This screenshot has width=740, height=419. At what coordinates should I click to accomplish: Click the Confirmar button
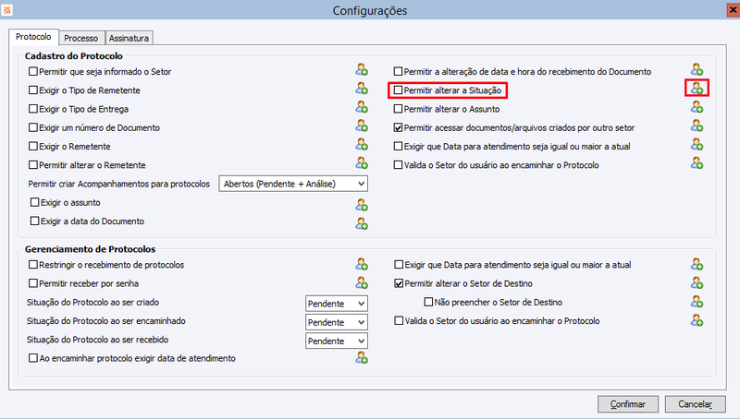pos(628,404)
